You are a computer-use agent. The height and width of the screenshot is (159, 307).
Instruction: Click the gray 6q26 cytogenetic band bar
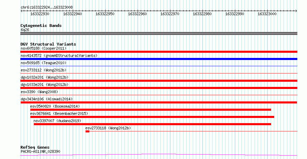pyautogui.click(x=159, y=33)
